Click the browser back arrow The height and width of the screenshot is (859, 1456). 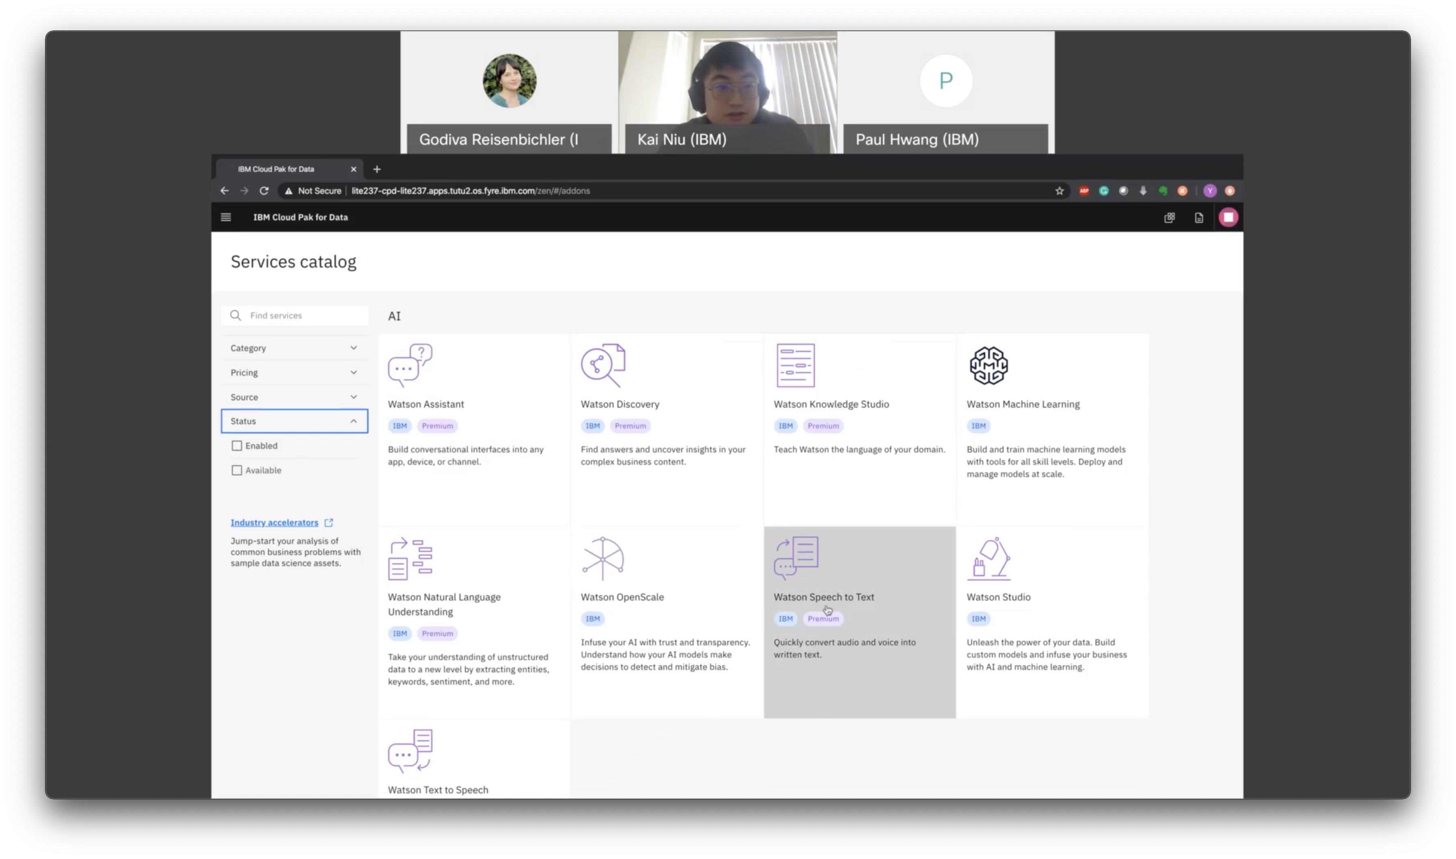tap(225, 191)
